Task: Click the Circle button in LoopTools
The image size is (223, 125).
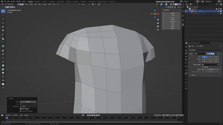Action: click(172, 15)
